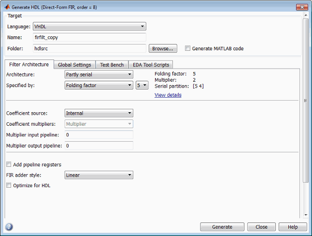Click the Close button at bottom
312x236 pixels.
pos(261,227)
